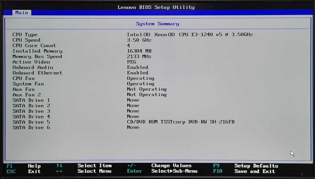This screenshot has width=315, height=179.
Task: Click the CPU Core Count label
Action: tap(34, 46)
